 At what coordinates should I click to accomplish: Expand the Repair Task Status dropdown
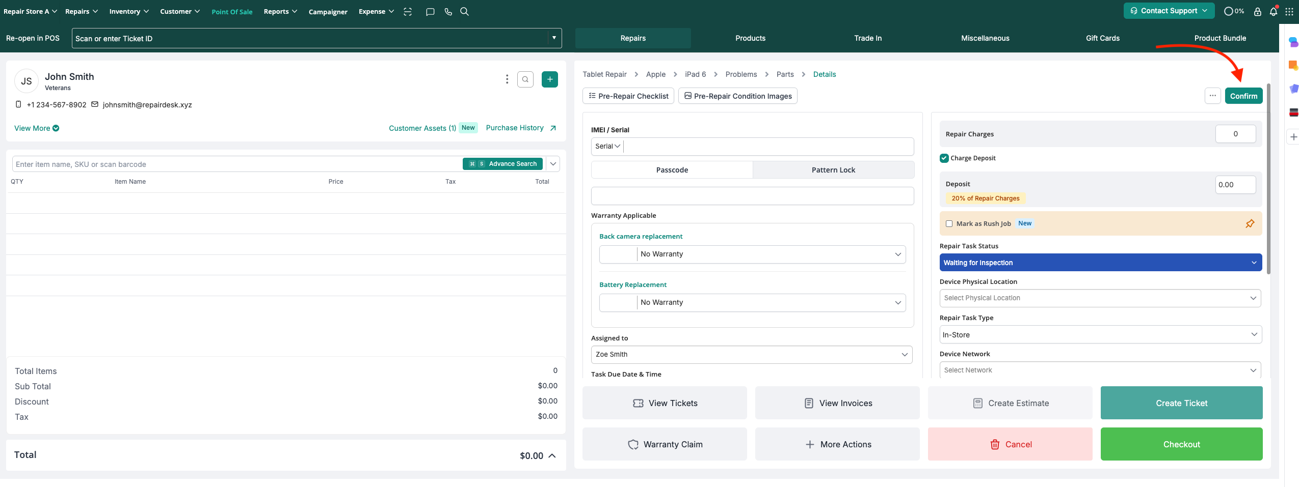pos(1100,263)
